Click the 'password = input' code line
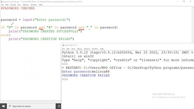 click(35, 20)
